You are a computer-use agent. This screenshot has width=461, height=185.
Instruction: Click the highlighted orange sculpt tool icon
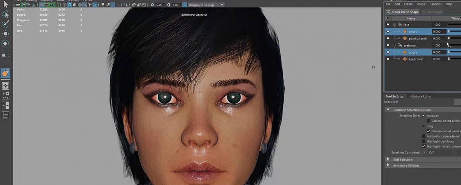[x=6, y=73]
